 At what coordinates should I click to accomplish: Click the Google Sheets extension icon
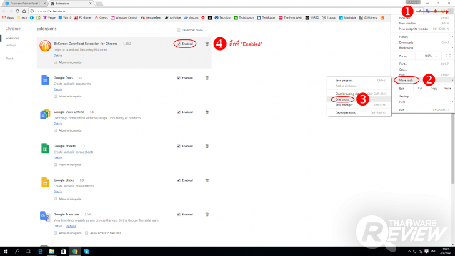coord(45,148)
